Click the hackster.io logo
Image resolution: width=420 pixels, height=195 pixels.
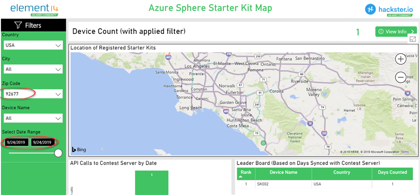click(x=389, y=10)
